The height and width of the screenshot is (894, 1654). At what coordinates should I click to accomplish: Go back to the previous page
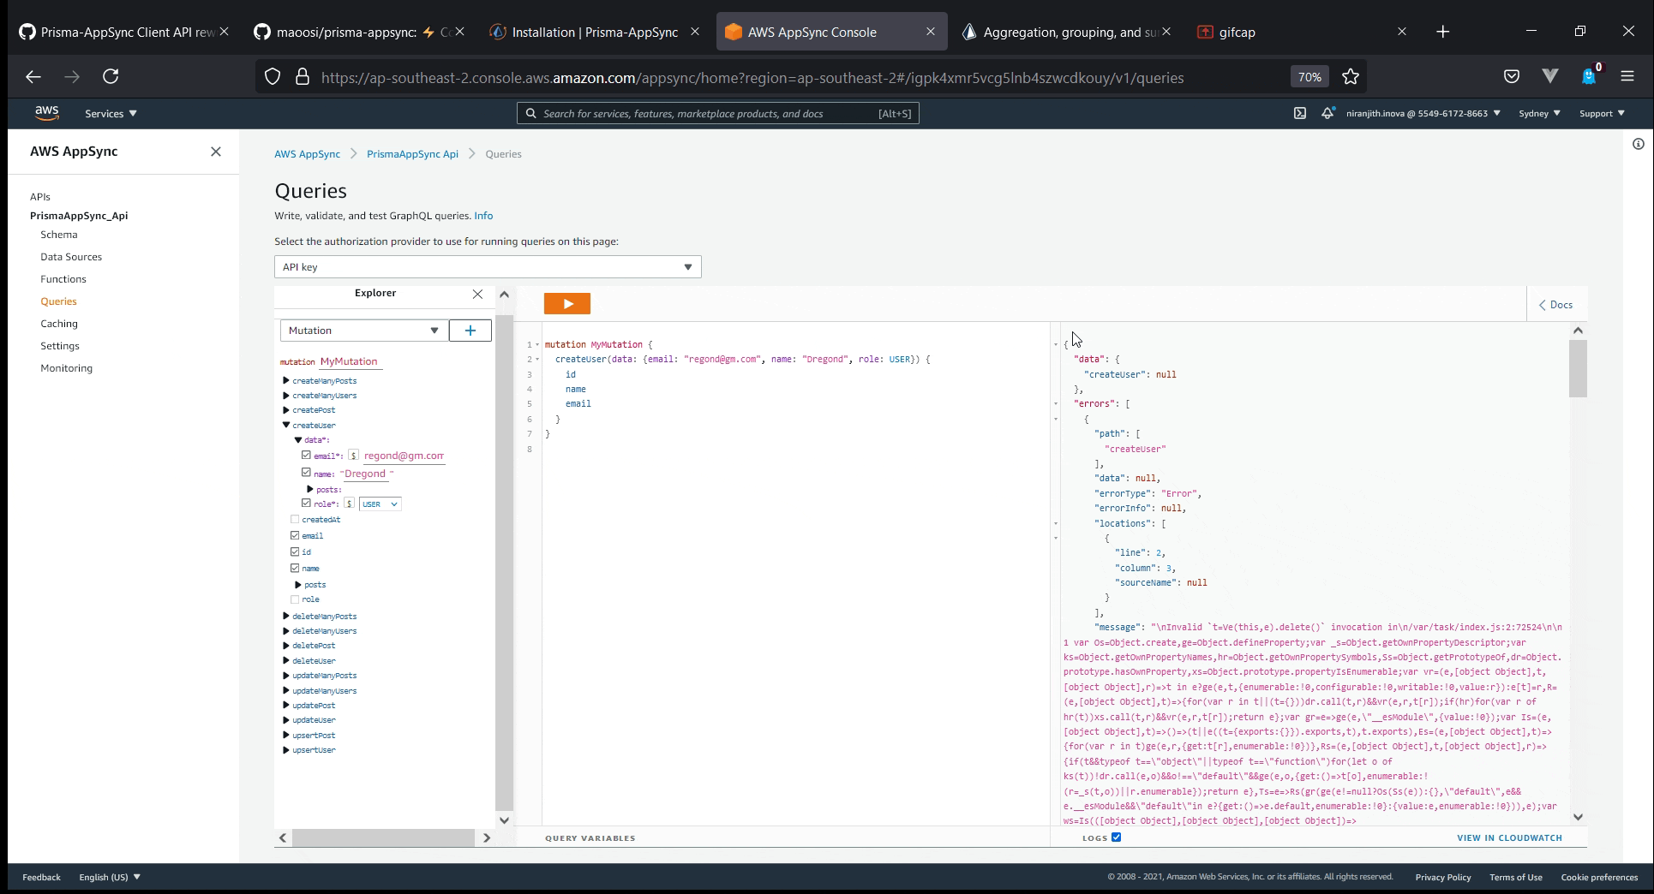pos(33,77)
